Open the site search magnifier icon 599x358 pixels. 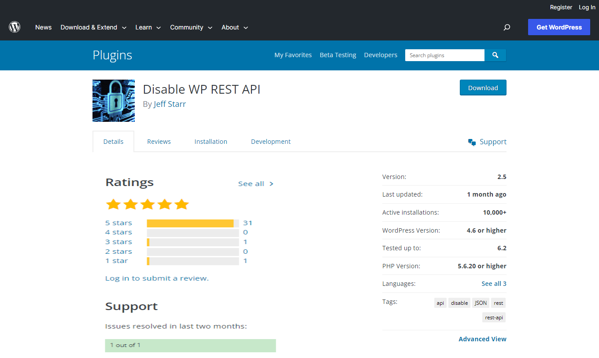[507, 27]
